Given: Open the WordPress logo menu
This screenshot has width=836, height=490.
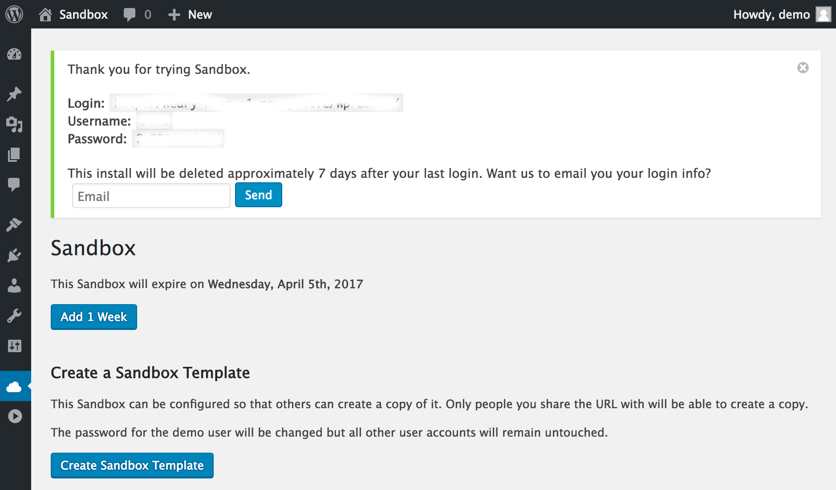Looking at the screenshot, I should [x=14, y=14].
